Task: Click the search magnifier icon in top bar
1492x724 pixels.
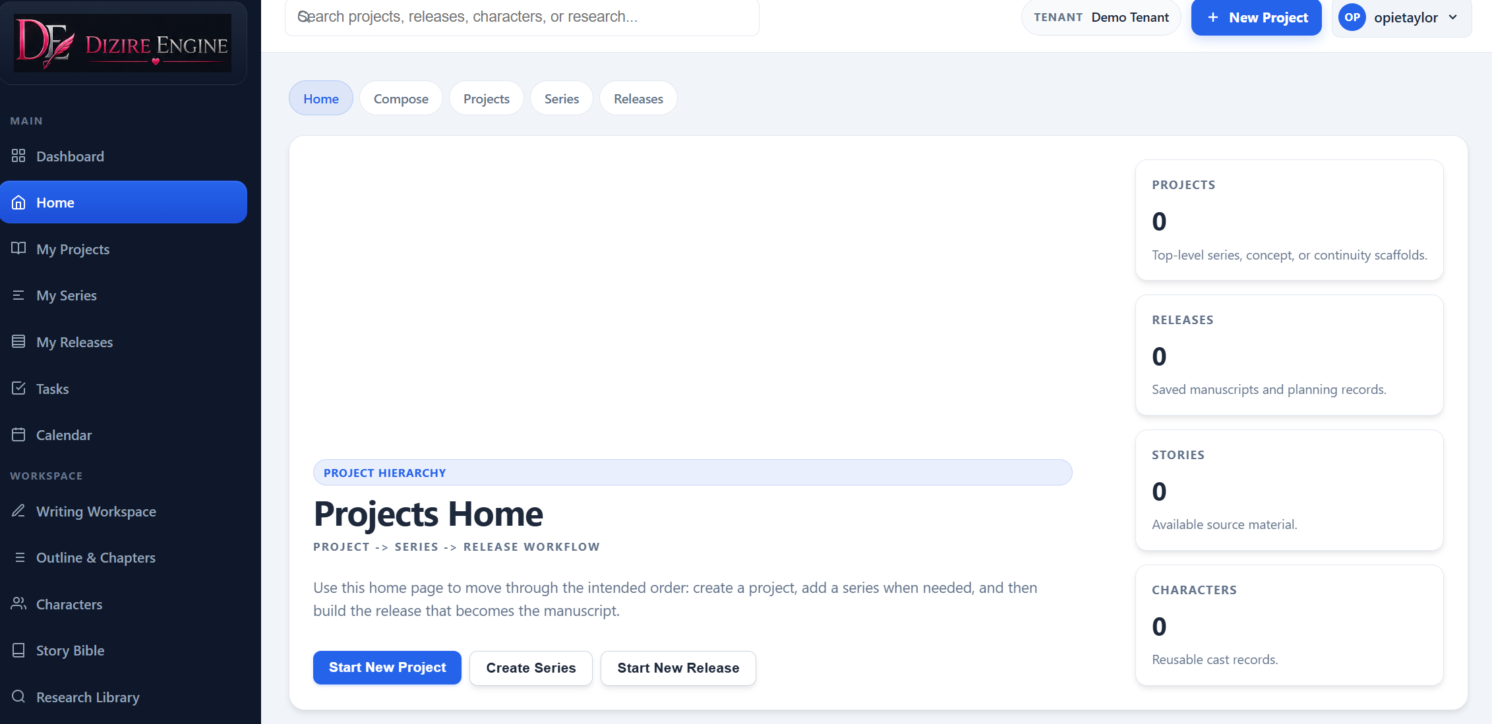Action: (x=303, y=16)
